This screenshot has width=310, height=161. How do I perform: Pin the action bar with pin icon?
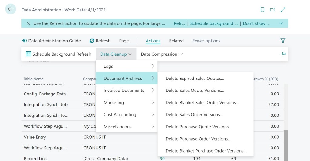pos(283,54)
